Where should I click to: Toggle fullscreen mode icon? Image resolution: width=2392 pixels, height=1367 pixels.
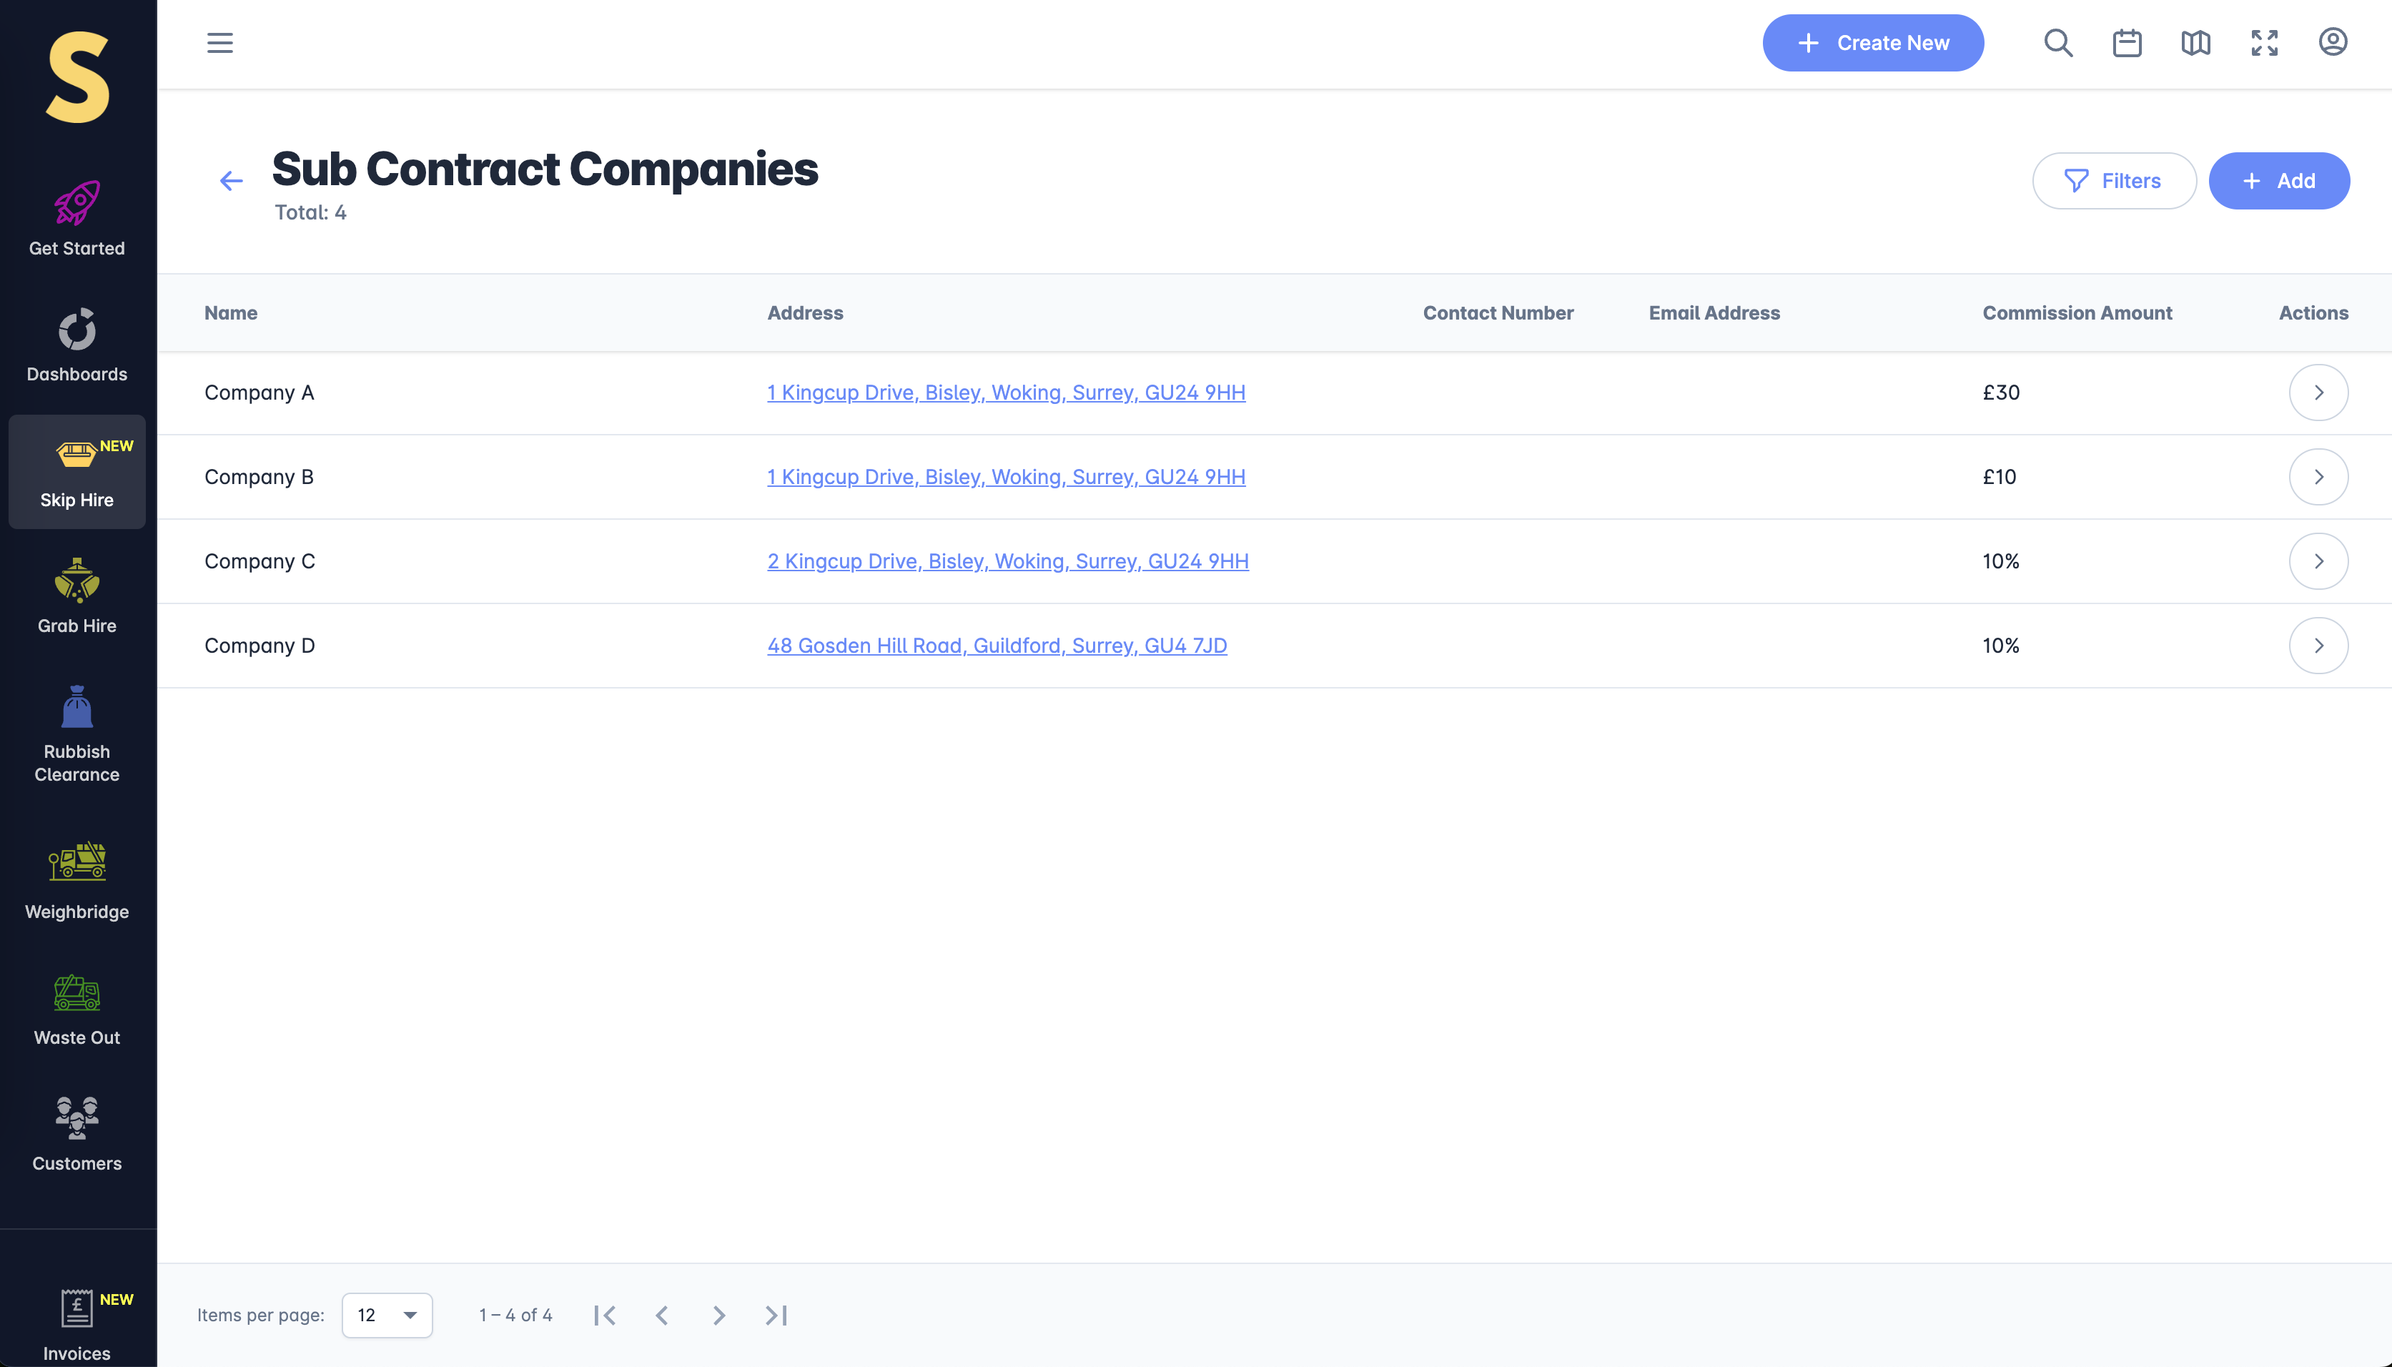coord(2264,43)
